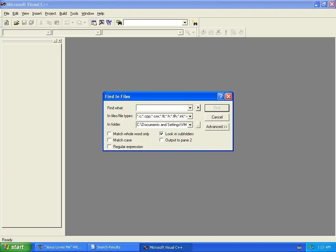Enable Regular expression checkbox
336x252 pixels.
109,147
